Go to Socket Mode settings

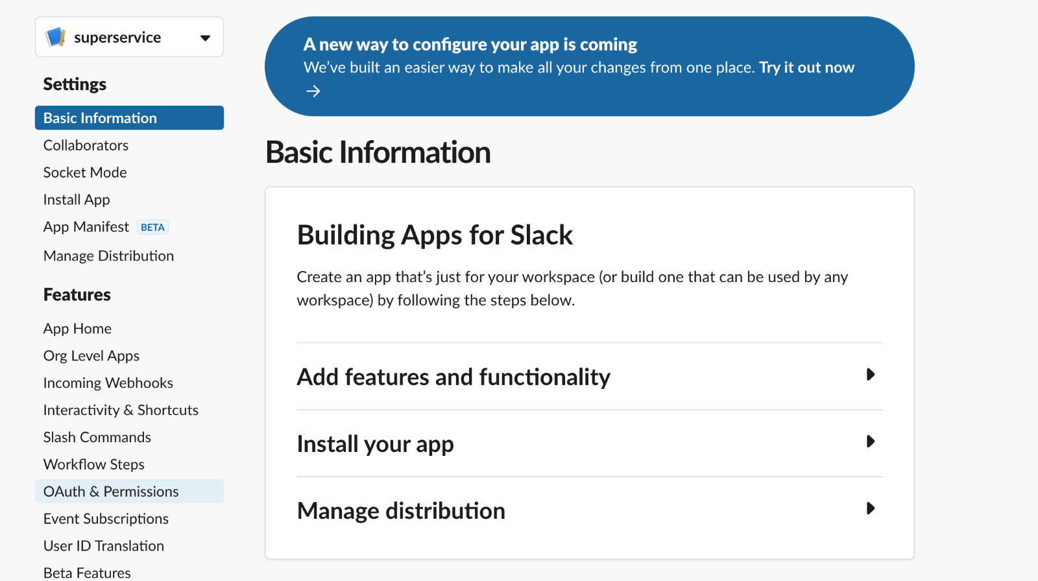coord(85,172)
